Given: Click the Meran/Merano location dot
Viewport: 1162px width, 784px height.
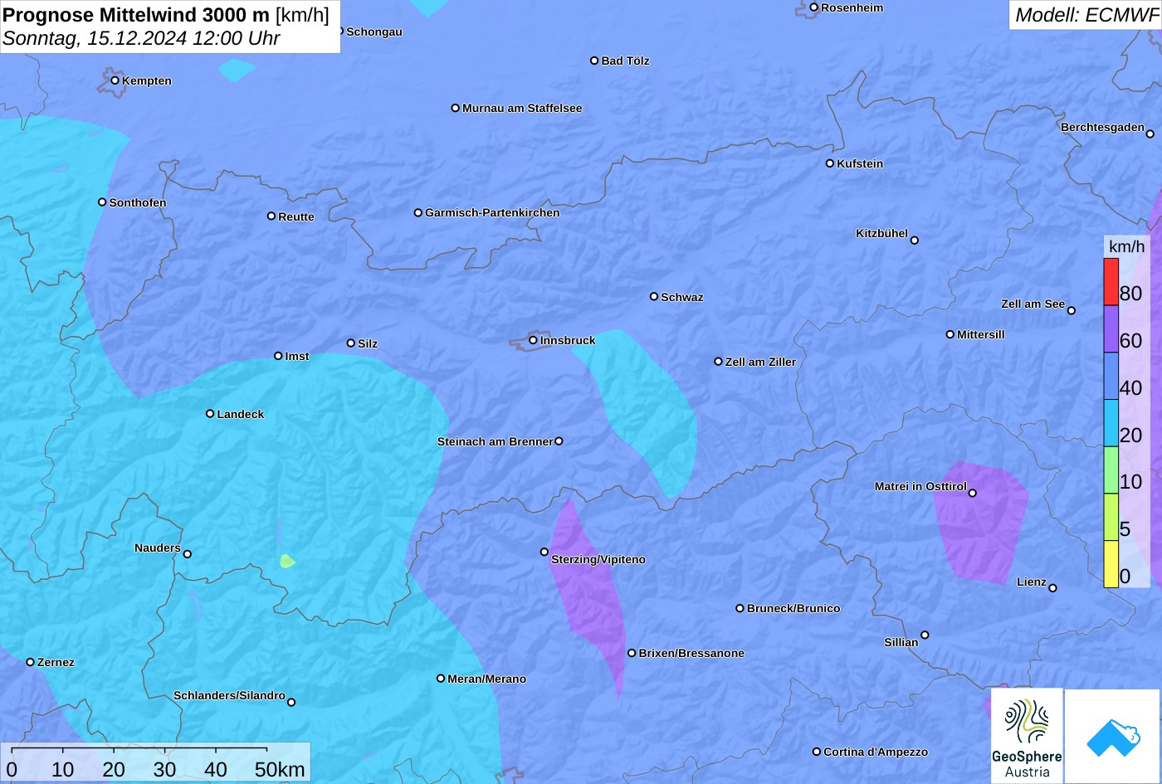Looking at the screenshot, I should click(x=441, y=679).
